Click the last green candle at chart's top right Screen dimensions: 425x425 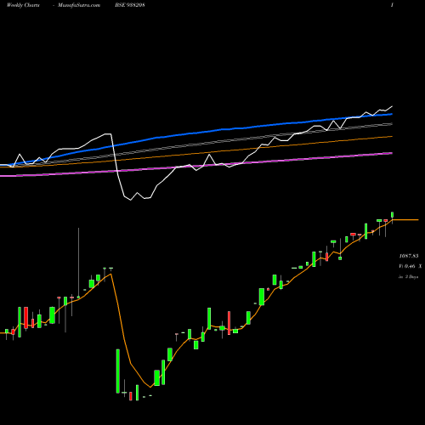point(393,215)
